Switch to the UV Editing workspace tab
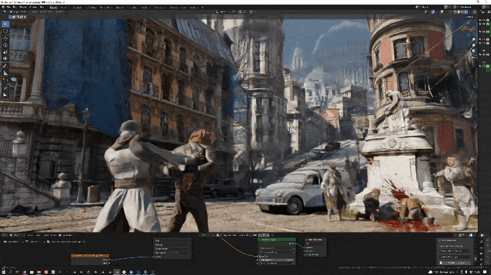 point(91,7)
